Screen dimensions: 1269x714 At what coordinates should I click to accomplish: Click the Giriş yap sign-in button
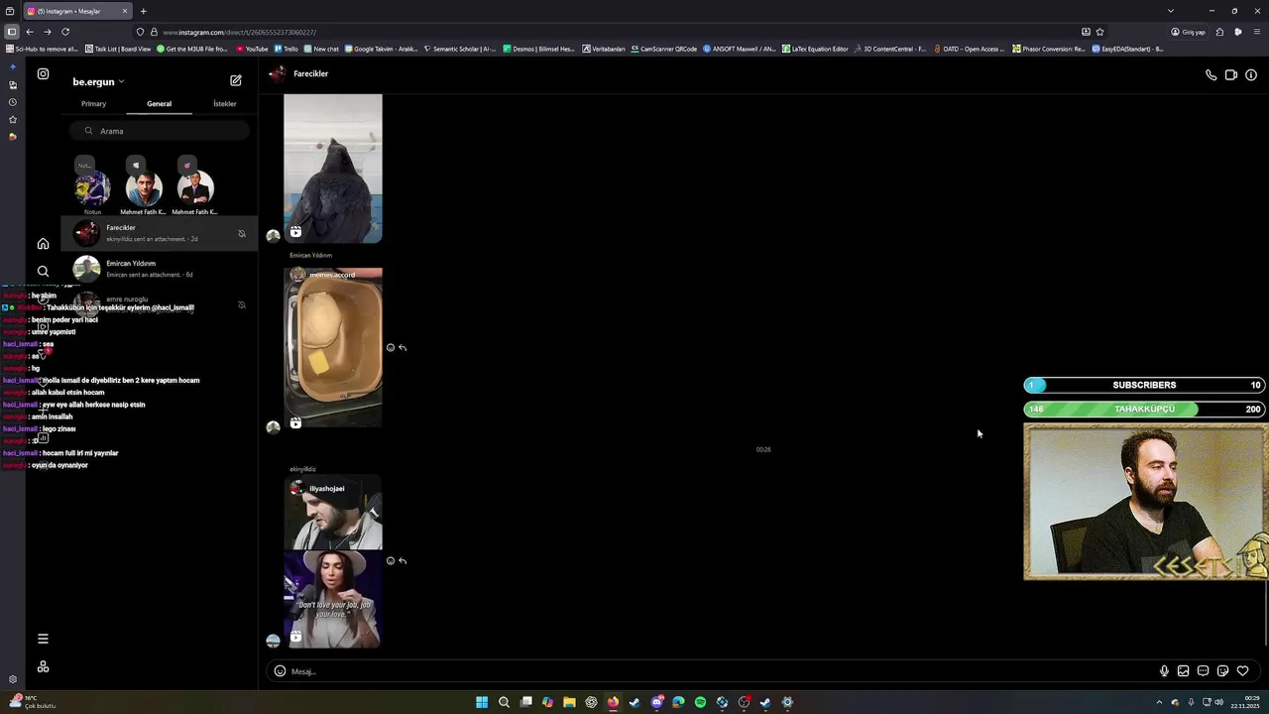[x=1188, y=32]
